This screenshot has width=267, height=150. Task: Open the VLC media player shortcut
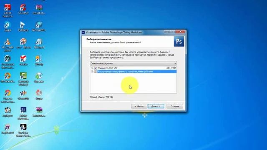coord(8,45)
